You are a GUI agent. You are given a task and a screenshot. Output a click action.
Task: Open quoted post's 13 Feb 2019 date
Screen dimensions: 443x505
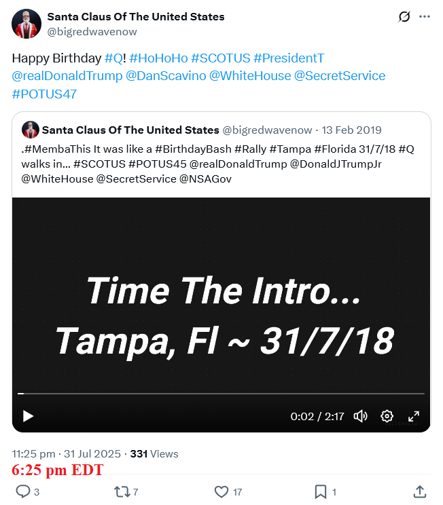[x=351, y=130]
